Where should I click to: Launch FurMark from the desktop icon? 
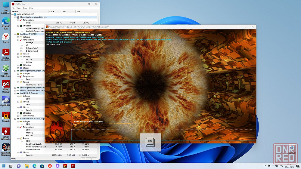(x=6, y=117)
